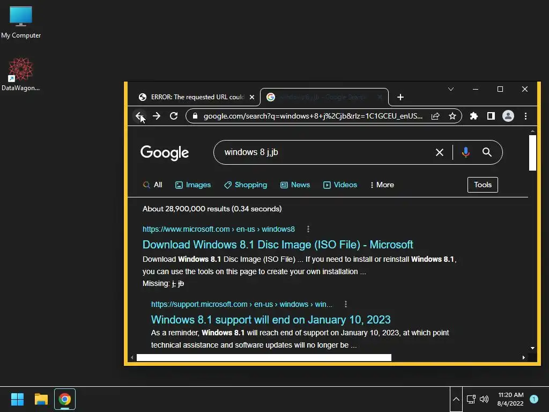Screen dimensions: 549x412
Task: Select the My Computer desktop icon
Action: click(x=21, y=22)
